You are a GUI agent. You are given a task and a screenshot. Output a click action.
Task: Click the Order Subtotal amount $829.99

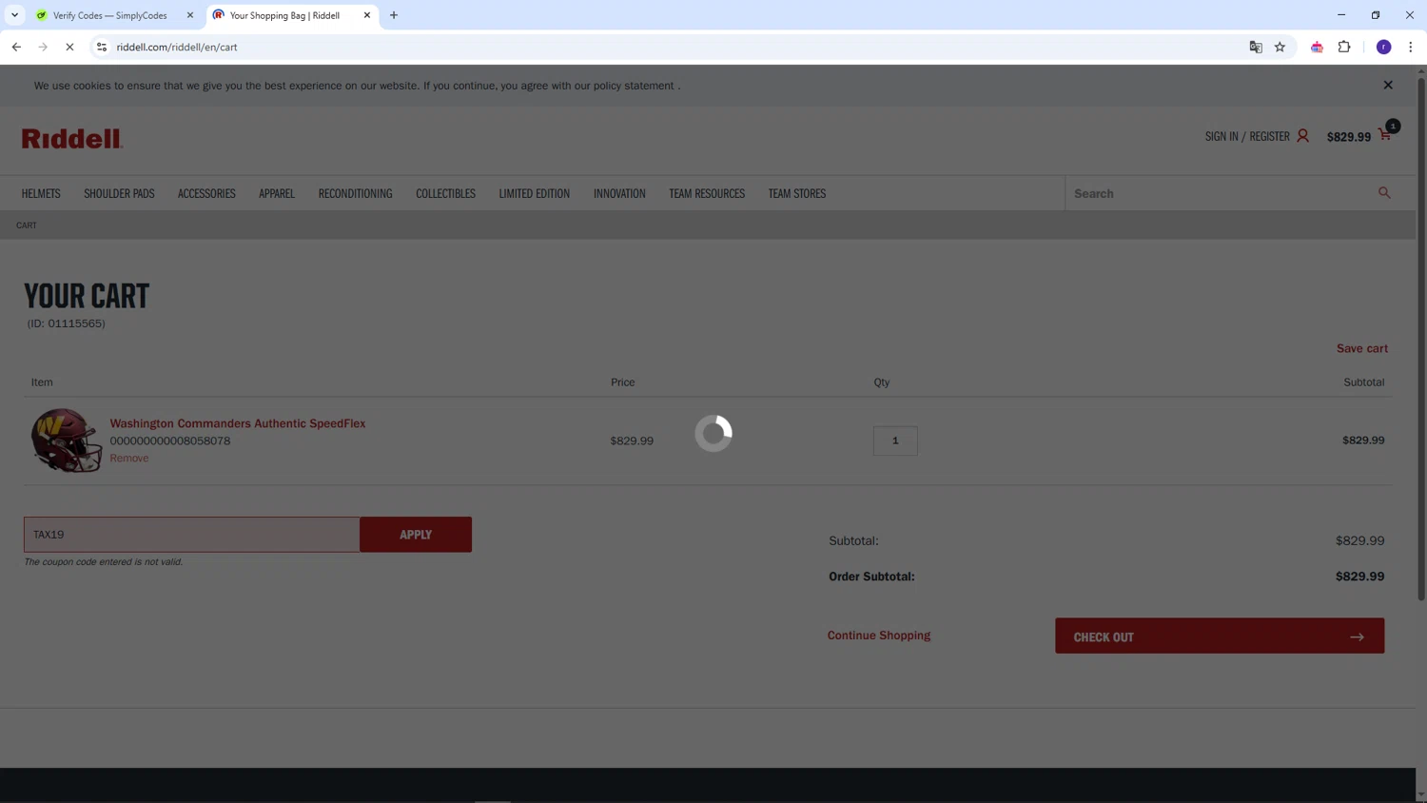coord(1359,577)
